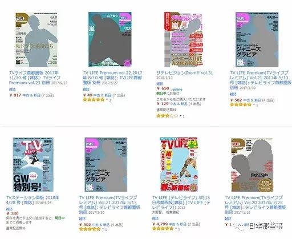Open TV LIFE 3月15日号 cover thumbnail
292x239 pixels.
[179, 164]
